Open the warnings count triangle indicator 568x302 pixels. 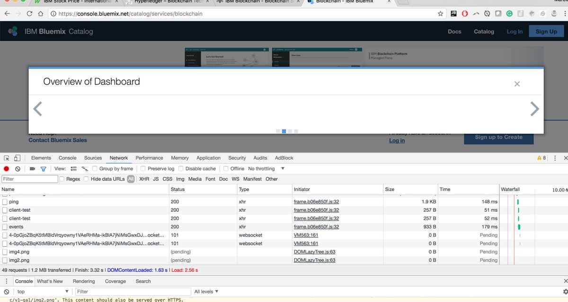coord(541,158)
